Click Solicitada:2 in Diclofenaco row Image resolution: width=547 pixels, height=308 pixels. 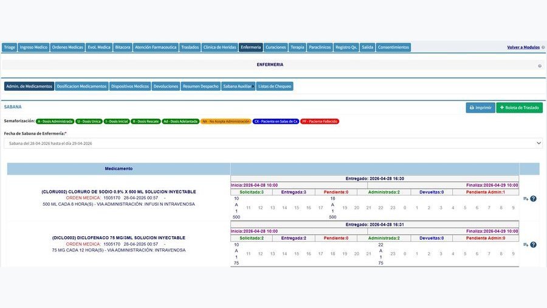[252, 238]
